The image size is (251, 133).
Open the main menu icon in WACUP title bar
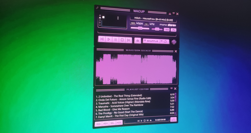coord(97,8)
